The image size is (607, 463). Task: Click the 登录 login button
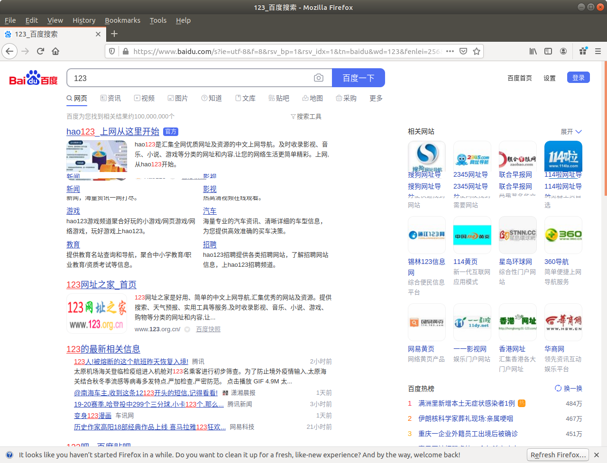pos(579,77)
